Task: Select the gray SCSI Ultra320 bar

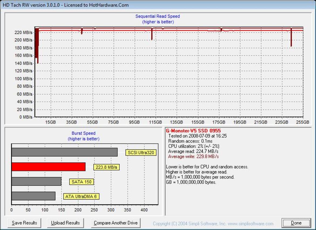Action: [x=64, y=152]
